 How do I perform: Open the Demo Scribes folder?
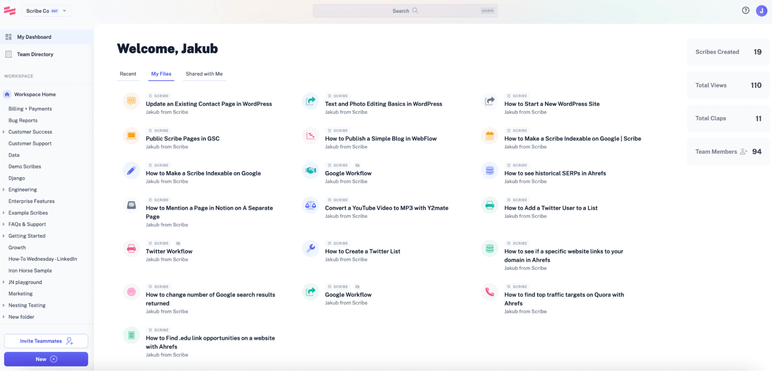click(25, 167)
